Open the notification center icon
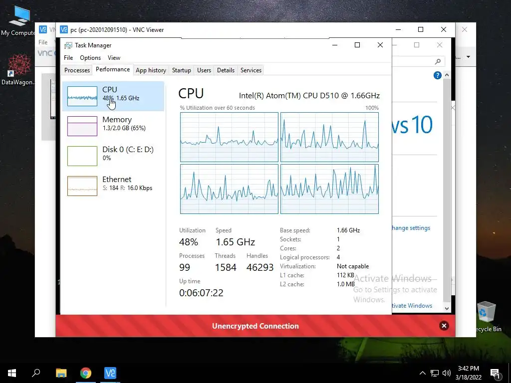Image resolution: width=511 pixels, height=383 pixels. point(495,374)
